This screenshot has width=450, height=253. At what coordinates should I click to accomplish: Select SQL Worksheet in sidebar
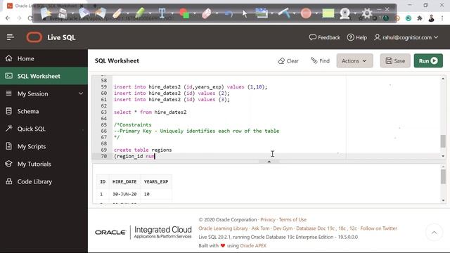44,76
